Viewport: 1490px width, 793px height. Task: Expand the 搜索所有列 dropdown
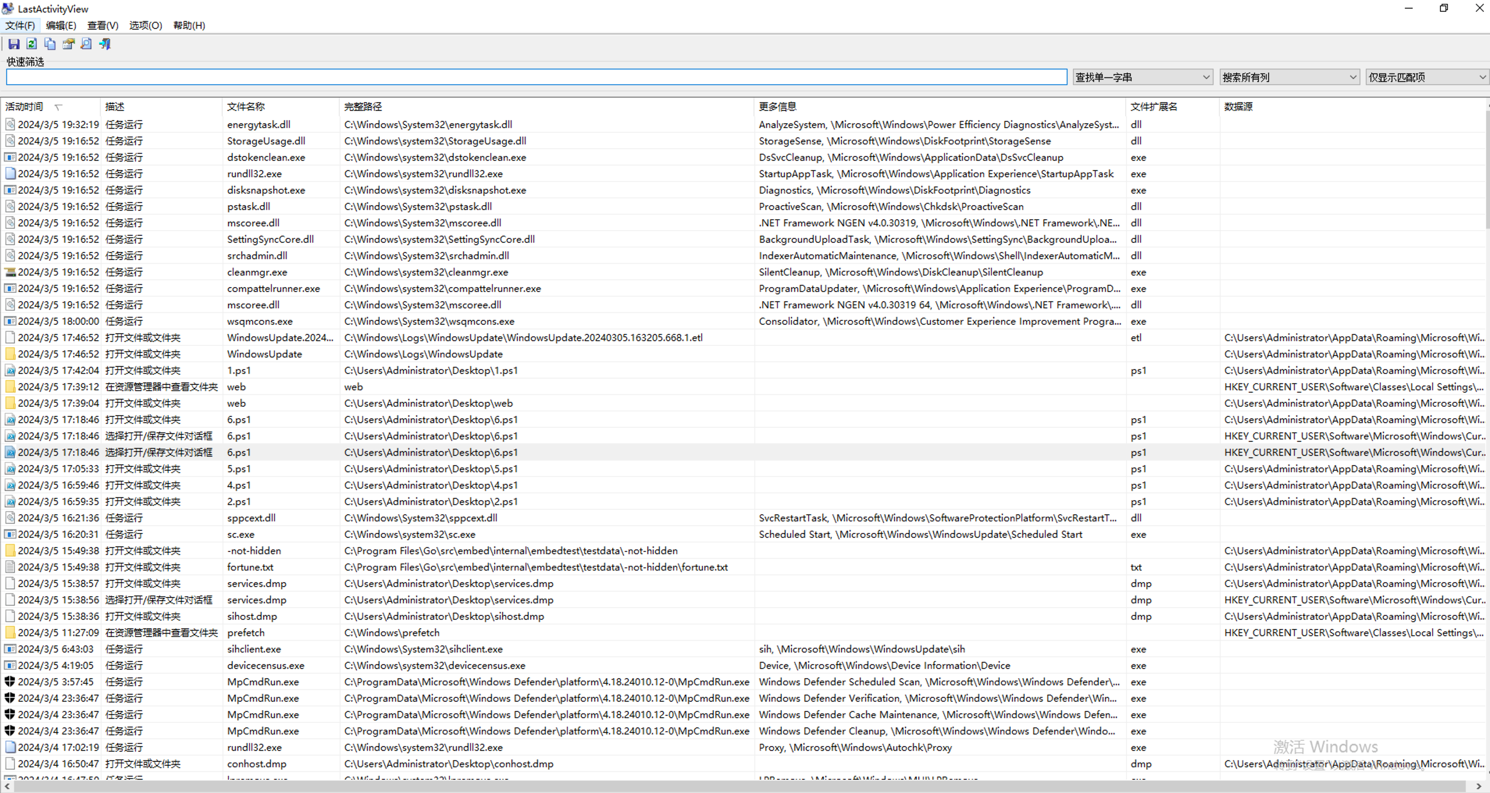point(1289,77)
